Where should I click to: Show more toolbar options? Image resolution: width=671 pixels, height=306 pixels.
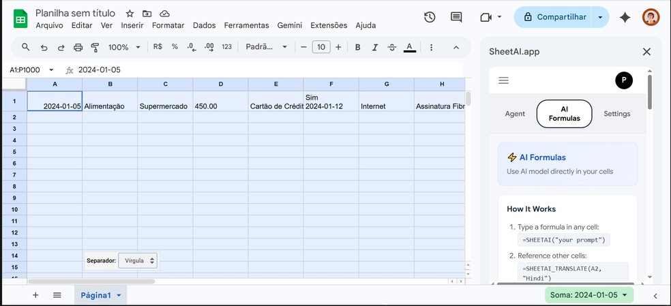(x=432, y=47)
